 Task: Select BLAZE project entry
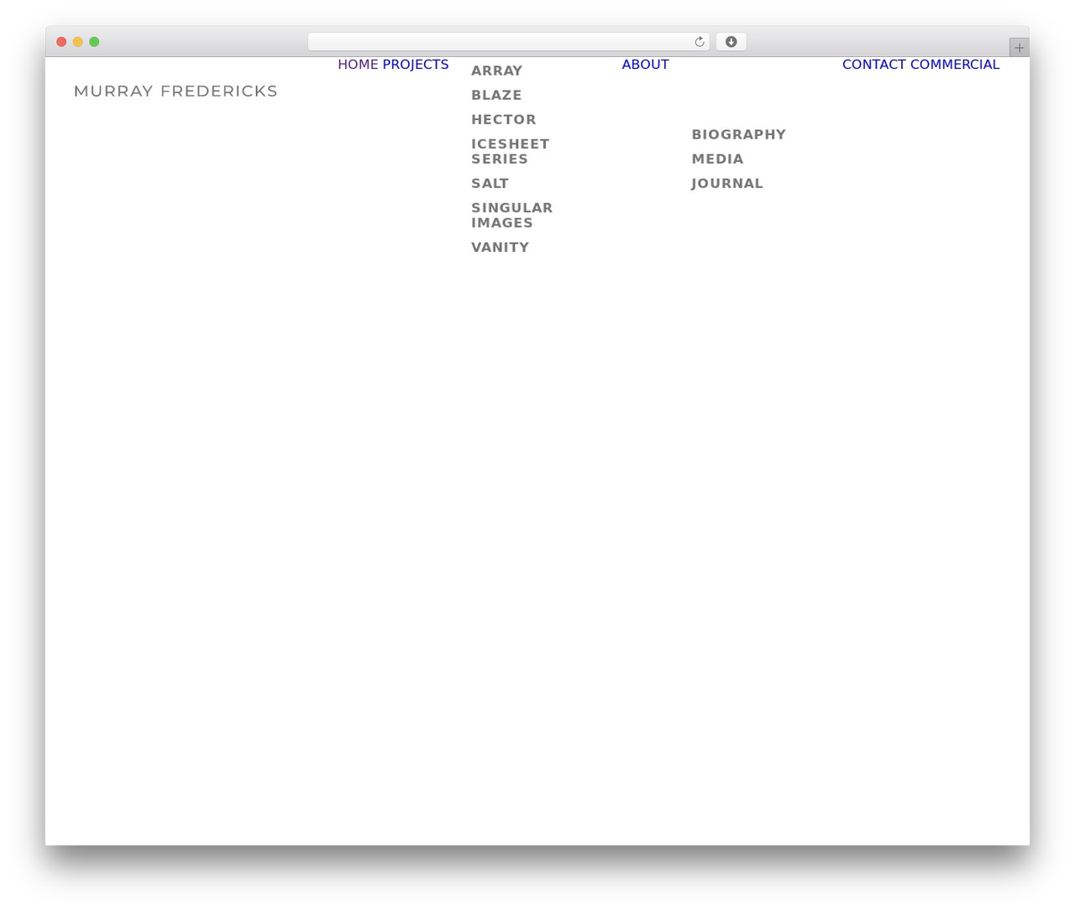496,95
